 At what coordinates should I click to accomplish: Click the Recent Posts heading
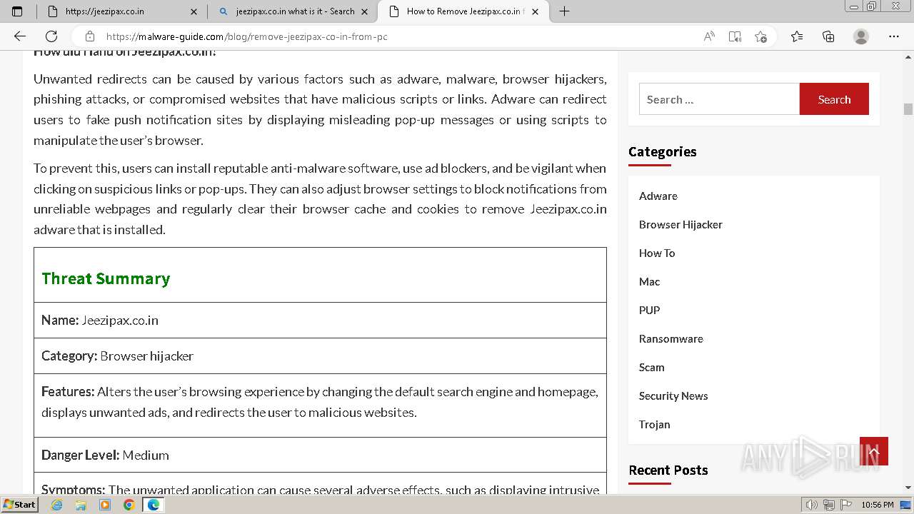pos(668,470)
